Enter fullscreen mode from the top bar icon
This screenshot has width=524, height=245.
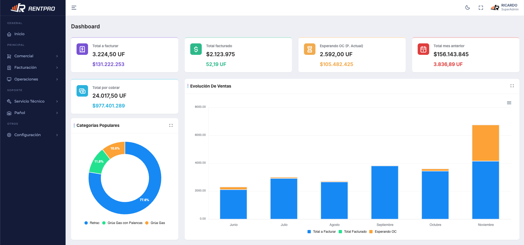click(481, 8)
